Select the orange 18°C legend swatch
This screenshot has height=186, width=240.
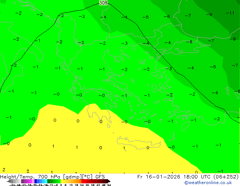point(78,181)
